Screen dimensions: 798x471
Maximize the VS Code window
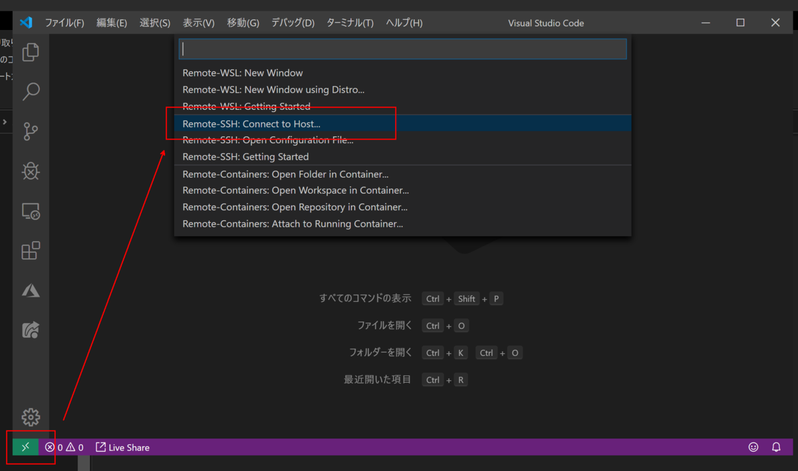point(740,23)
